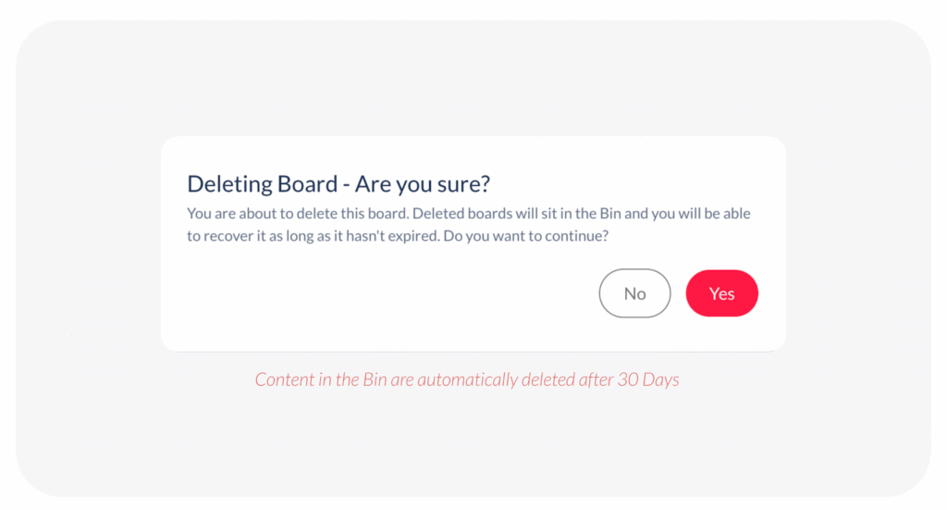Click the question "Do you want to continue?"
The height and width of the screenshot is (510, 947).
tap(526, 236)
